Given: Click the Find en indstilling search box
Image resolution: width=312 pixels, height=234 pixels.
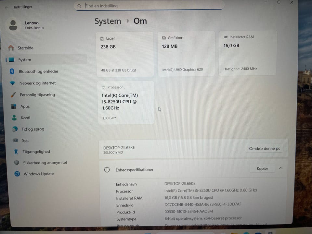Looking at the screenshot, I should tap(149, 6).
